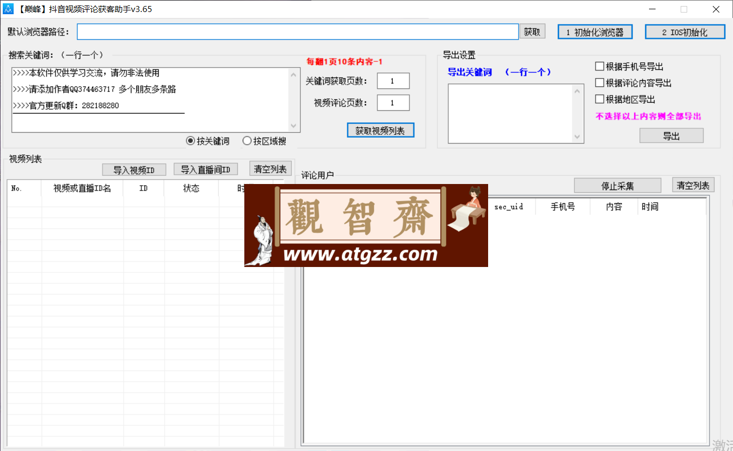Screen dimensions: 733x451
Task: Click the 获取视频列表 button
Action: coord(381,130)
